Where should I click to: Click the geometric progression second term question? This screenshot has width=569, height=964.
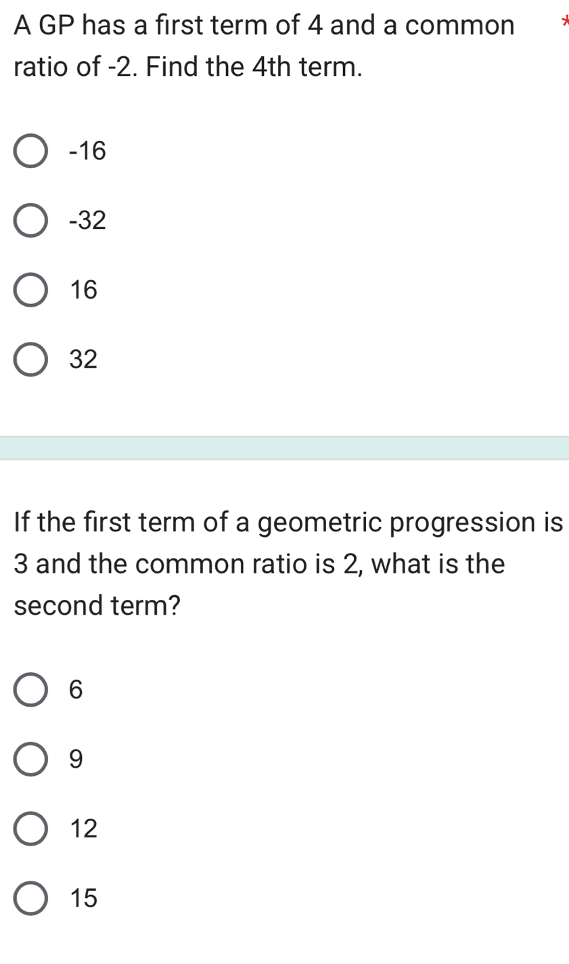coord(284,563)
